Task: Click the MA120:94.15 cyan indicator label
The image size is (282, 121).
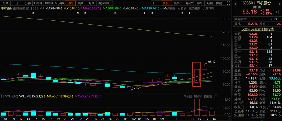Action: [x=152, y=8]
